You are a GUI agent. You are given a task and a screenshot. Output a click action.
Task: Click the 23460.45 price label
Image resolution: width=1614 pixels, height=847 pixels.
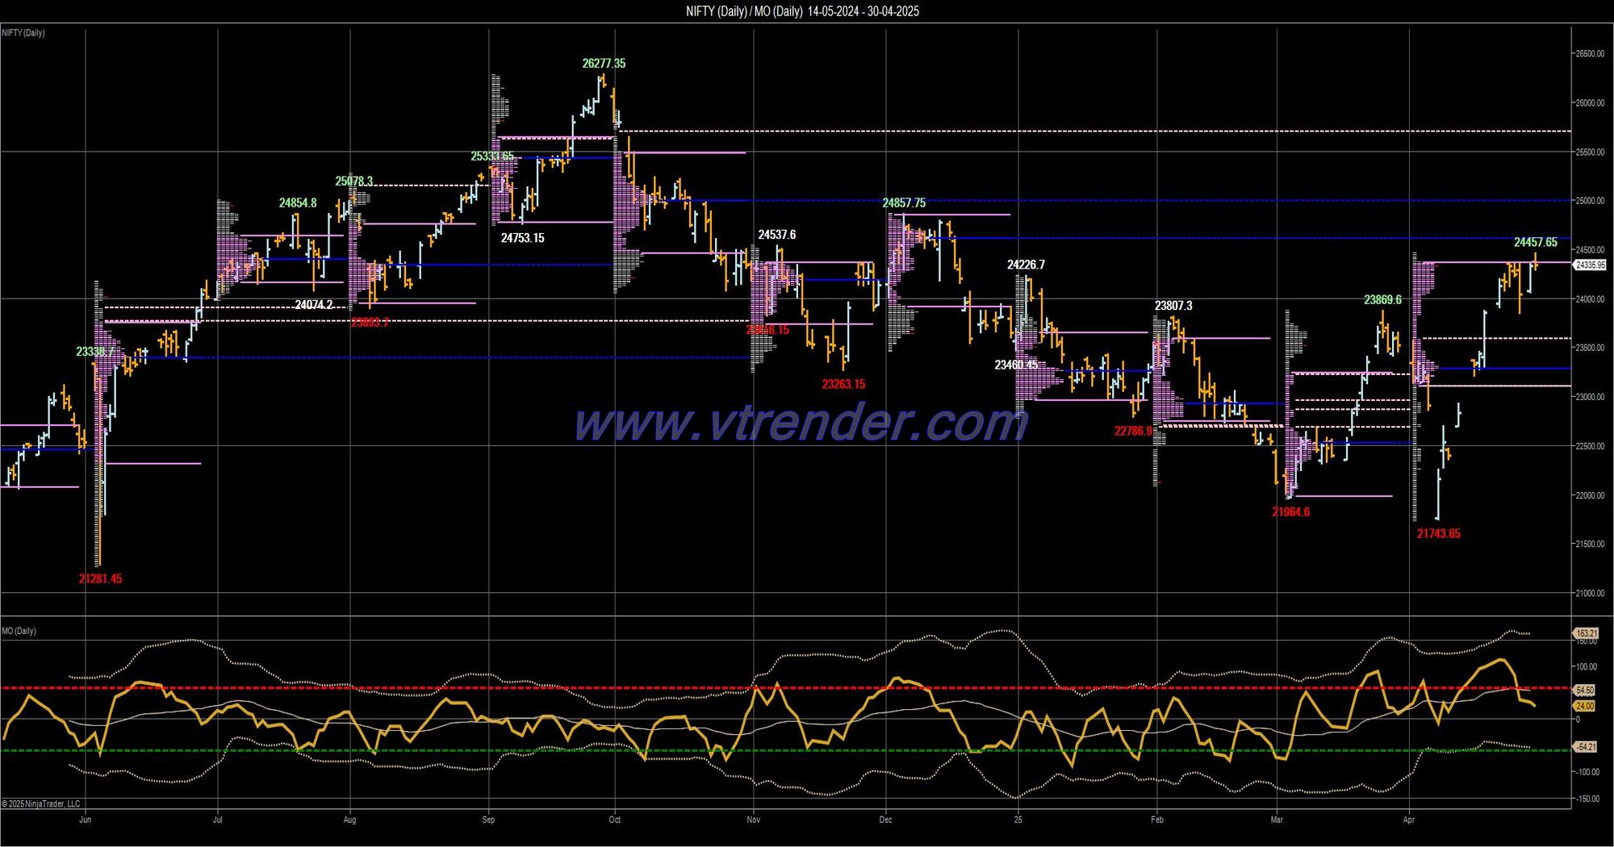tap(1016, 365)
